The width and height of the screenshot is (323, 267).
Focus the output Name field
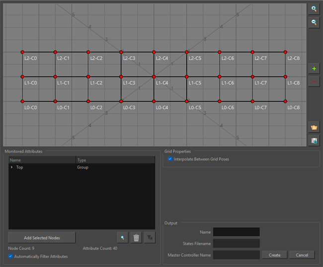(236, 232)
